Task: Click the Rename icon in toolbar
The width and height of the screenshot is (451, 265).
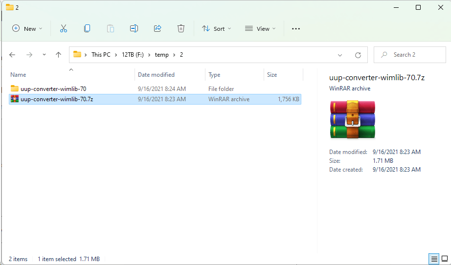Action: (x=134, y=29)
